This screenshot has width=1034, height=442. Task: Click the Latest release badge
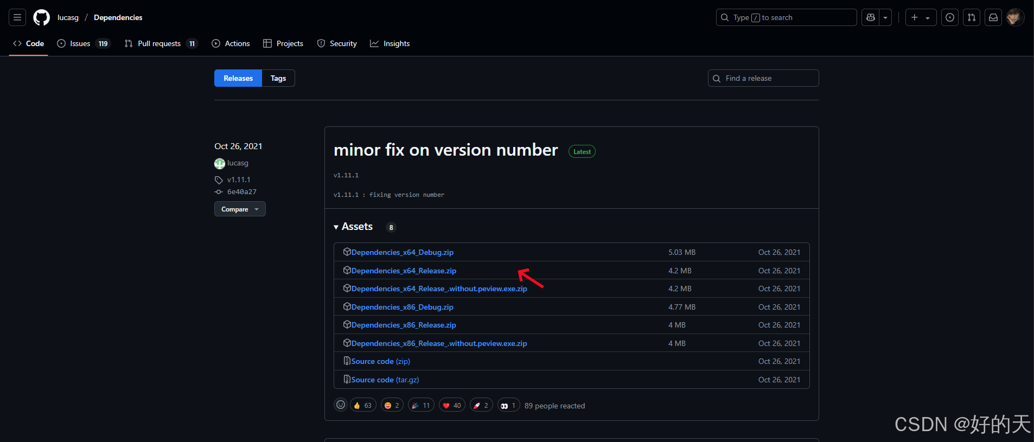point(582,152)
